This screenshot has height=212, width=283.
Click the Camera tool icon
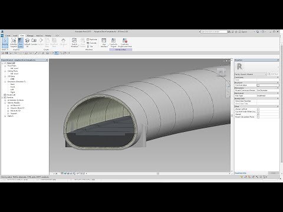pos(34,41)
